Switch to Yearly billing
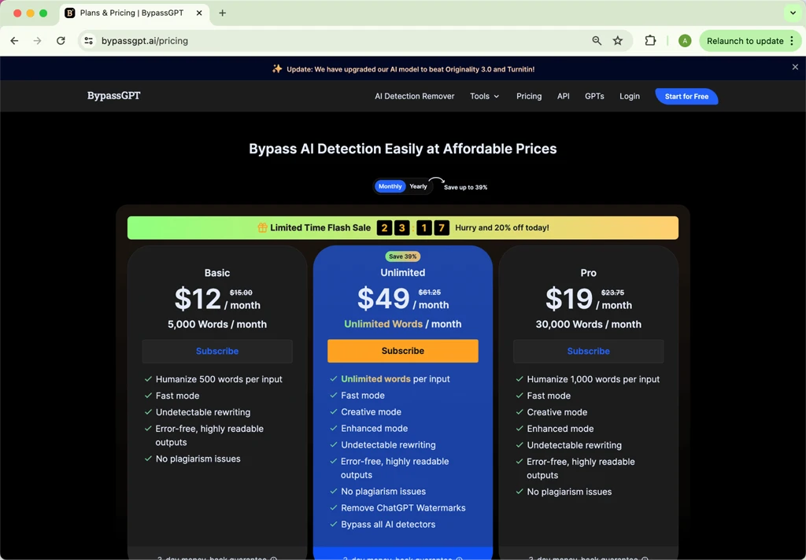This screenshot has width=806, height=560. [418, 186]
